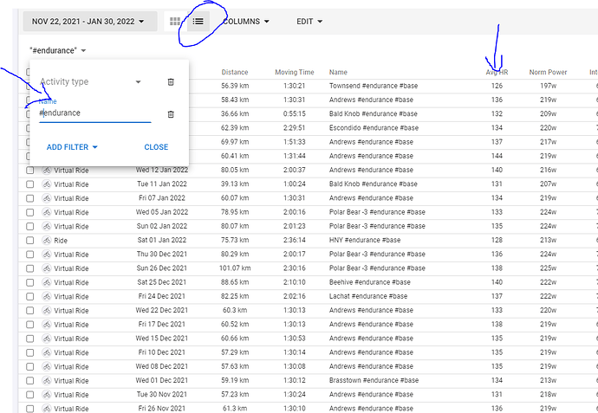Remove the Name filter with trash icon
This screenshot has width=598, height=413.
[x=171, y=113]
